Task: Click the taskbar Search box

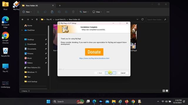Action: (x=68, y=101)
